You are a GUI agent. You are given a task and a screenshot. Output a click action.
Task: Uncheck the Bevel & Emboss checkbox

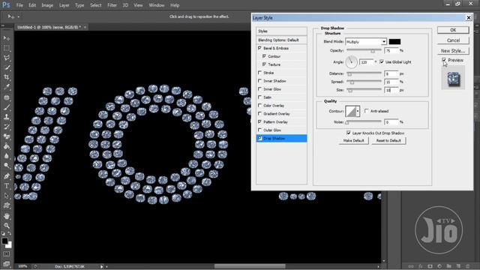(x=260, y=48)
